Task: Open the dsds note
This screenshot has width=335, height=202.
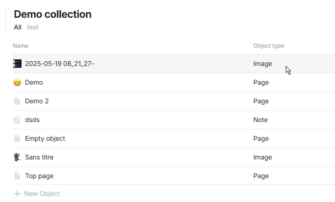Action: pyautogui.click(x=32, y=120)
